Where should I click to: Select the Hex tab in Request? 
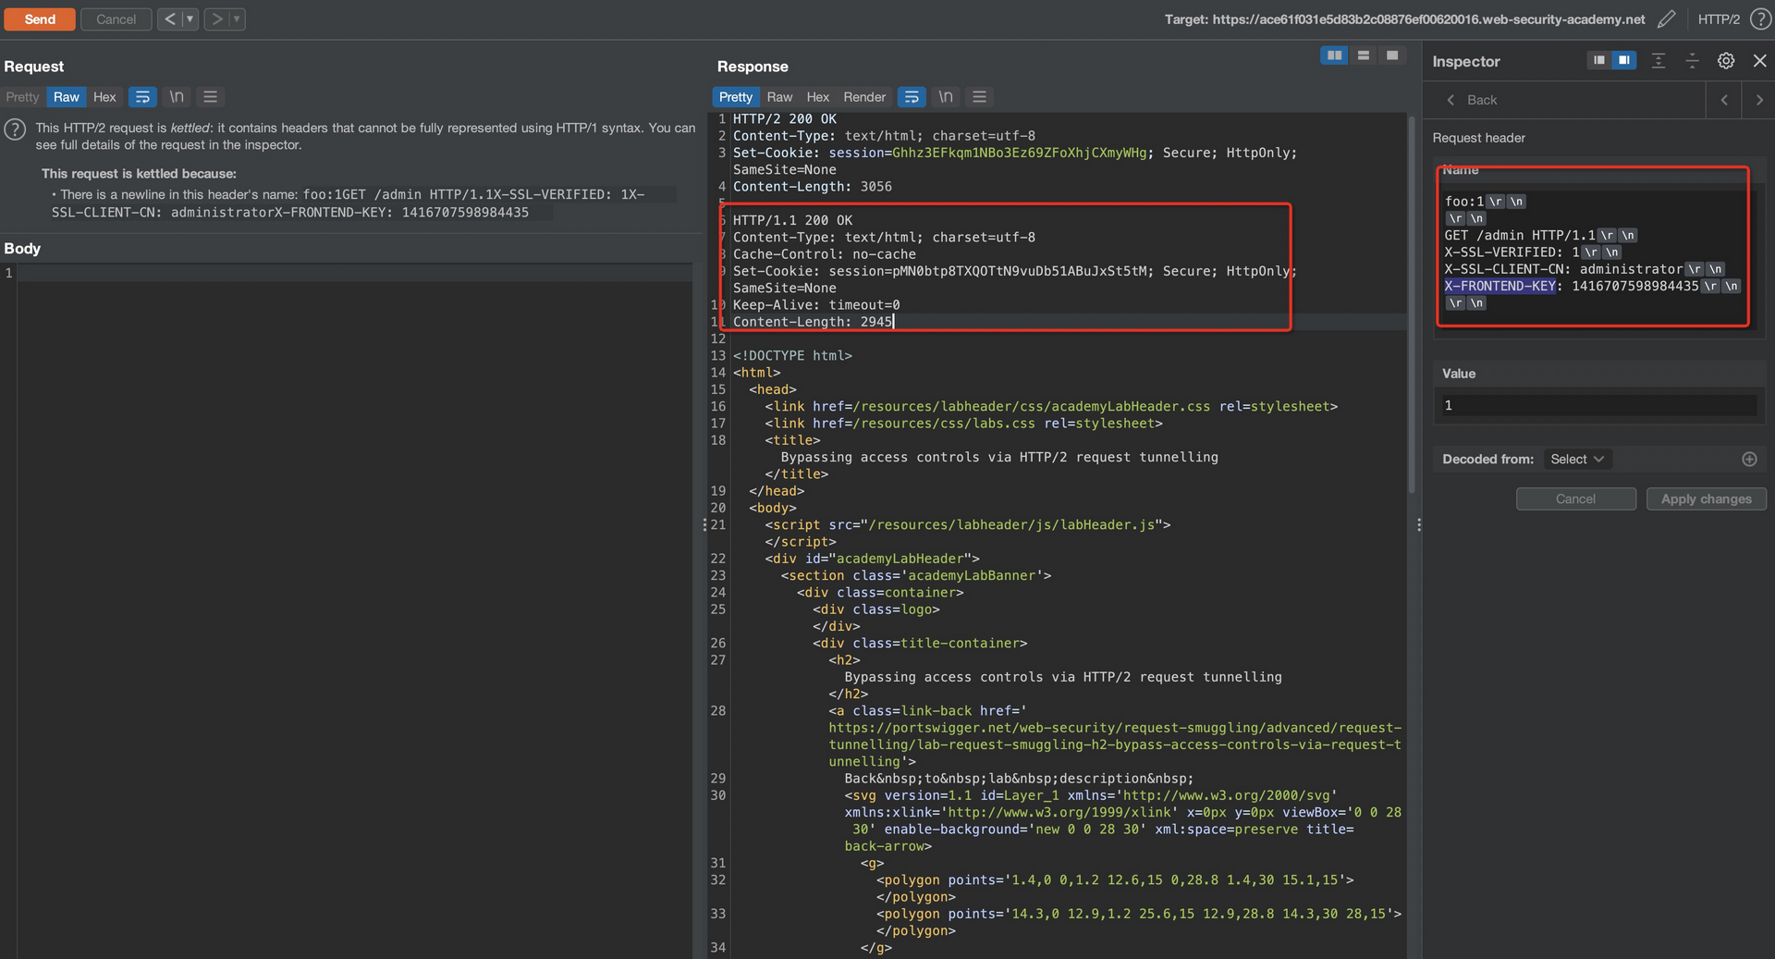104,97
